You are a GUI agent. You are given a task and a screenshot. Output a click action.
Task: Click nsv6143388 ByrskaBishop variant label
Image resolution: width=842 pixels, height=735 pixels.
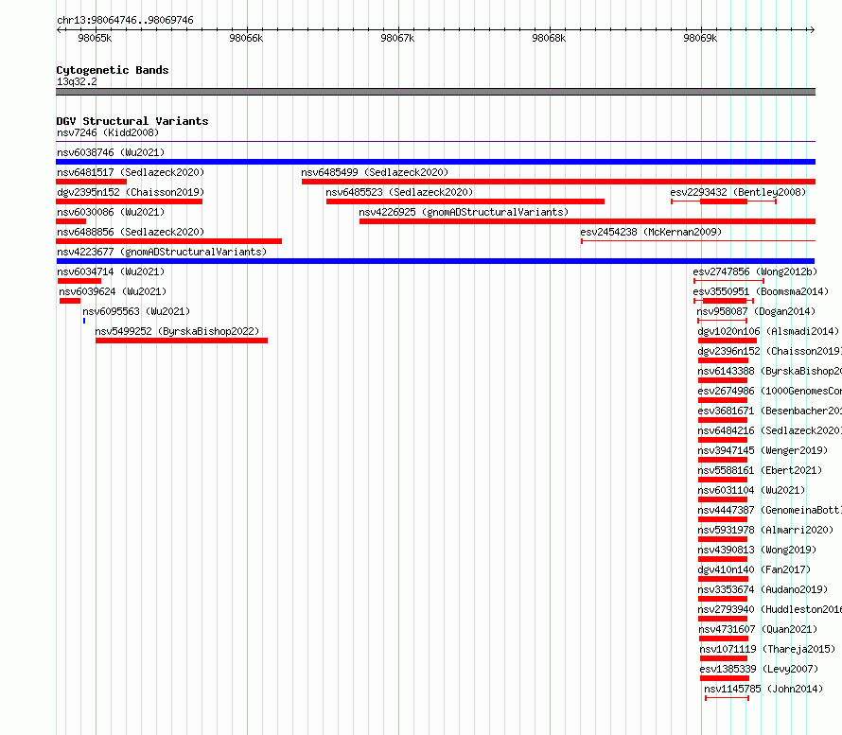[x=769, y=371]
